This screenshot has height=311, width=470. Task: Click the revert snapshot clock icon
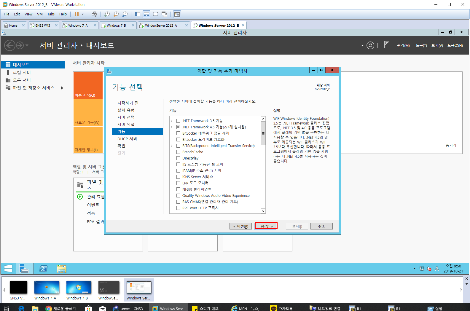point(116,14)
